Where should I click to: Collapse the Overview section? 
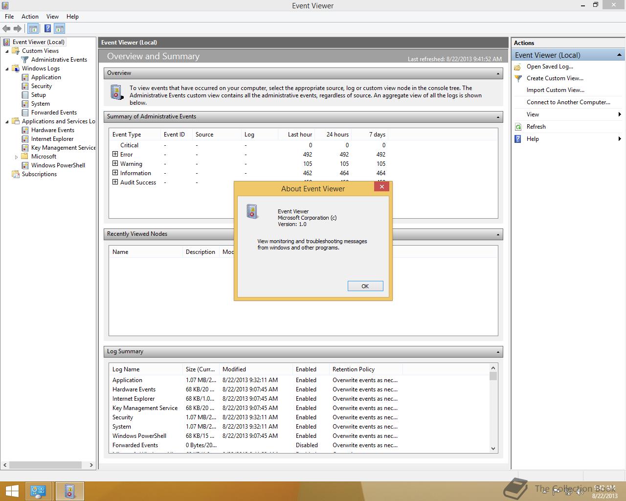(498, 73)
